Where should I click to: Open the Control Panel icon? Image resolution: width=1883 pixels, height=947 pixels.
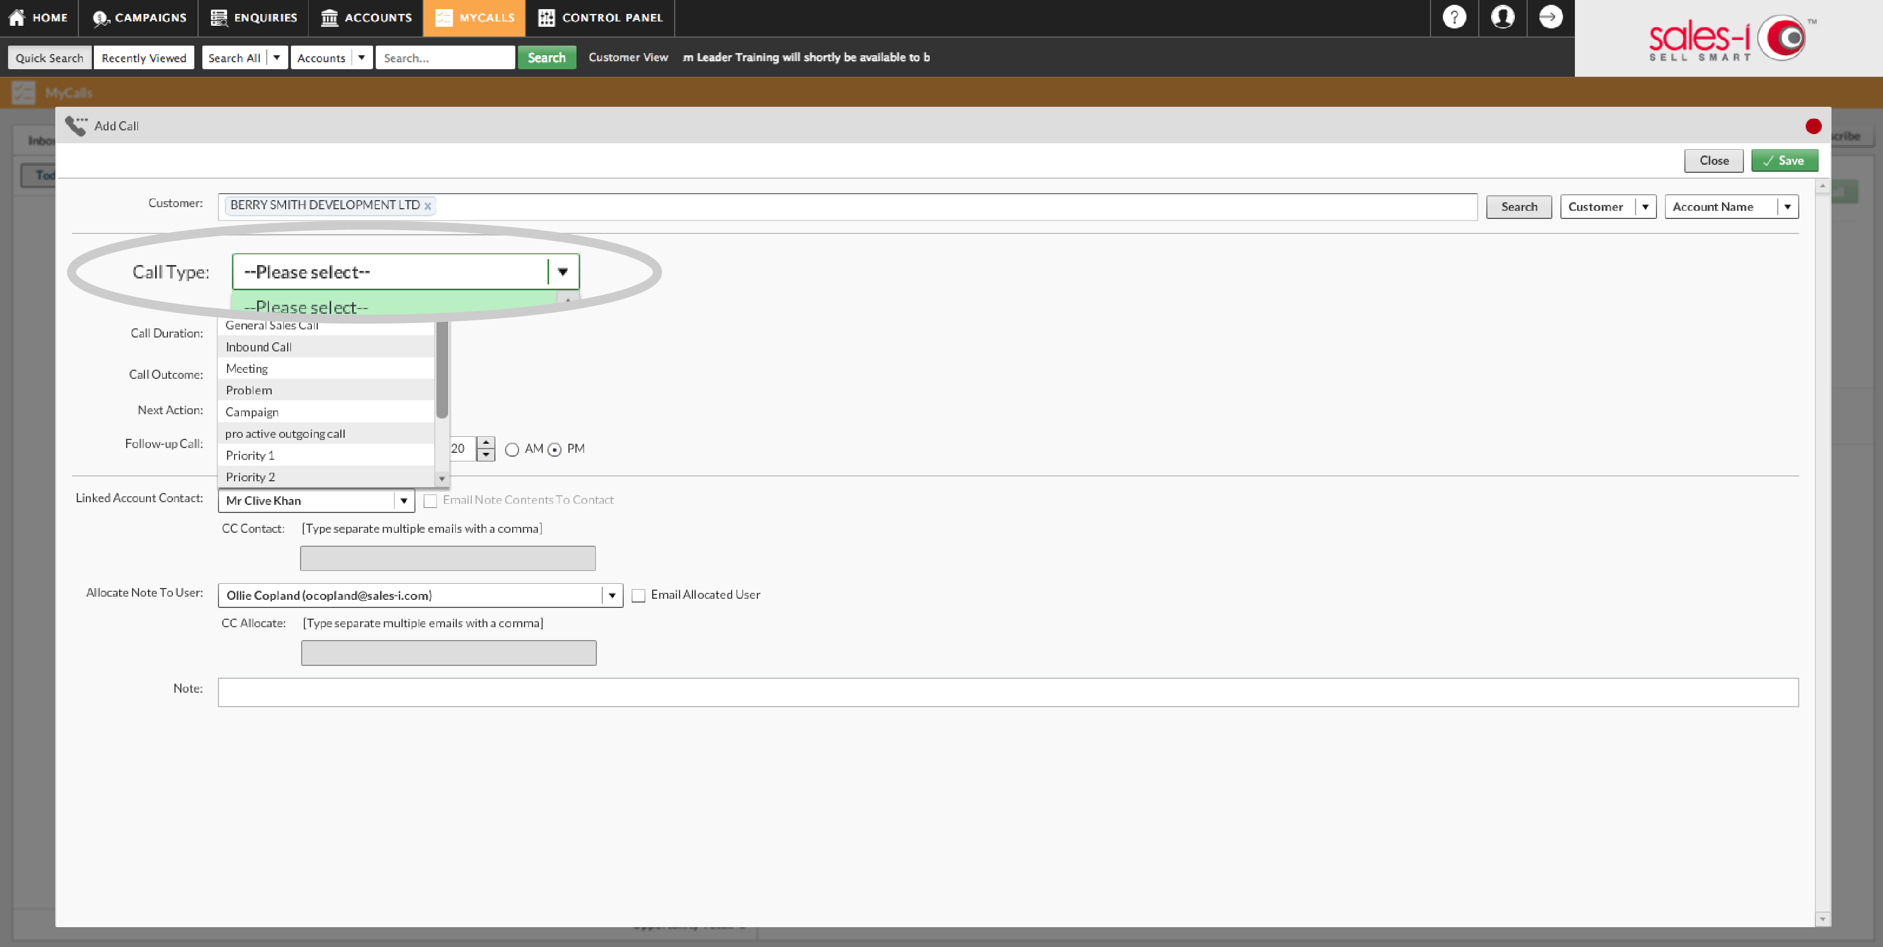tap(546, 18)
